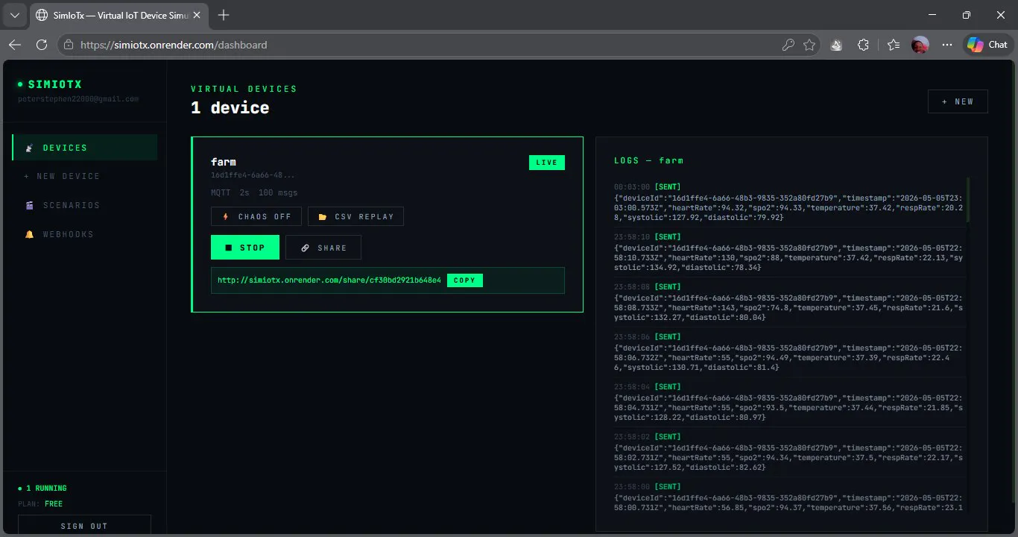This screenshot has width=1018, height=537.
Task: Stop the farm device simulation
Action: [245, 248]
